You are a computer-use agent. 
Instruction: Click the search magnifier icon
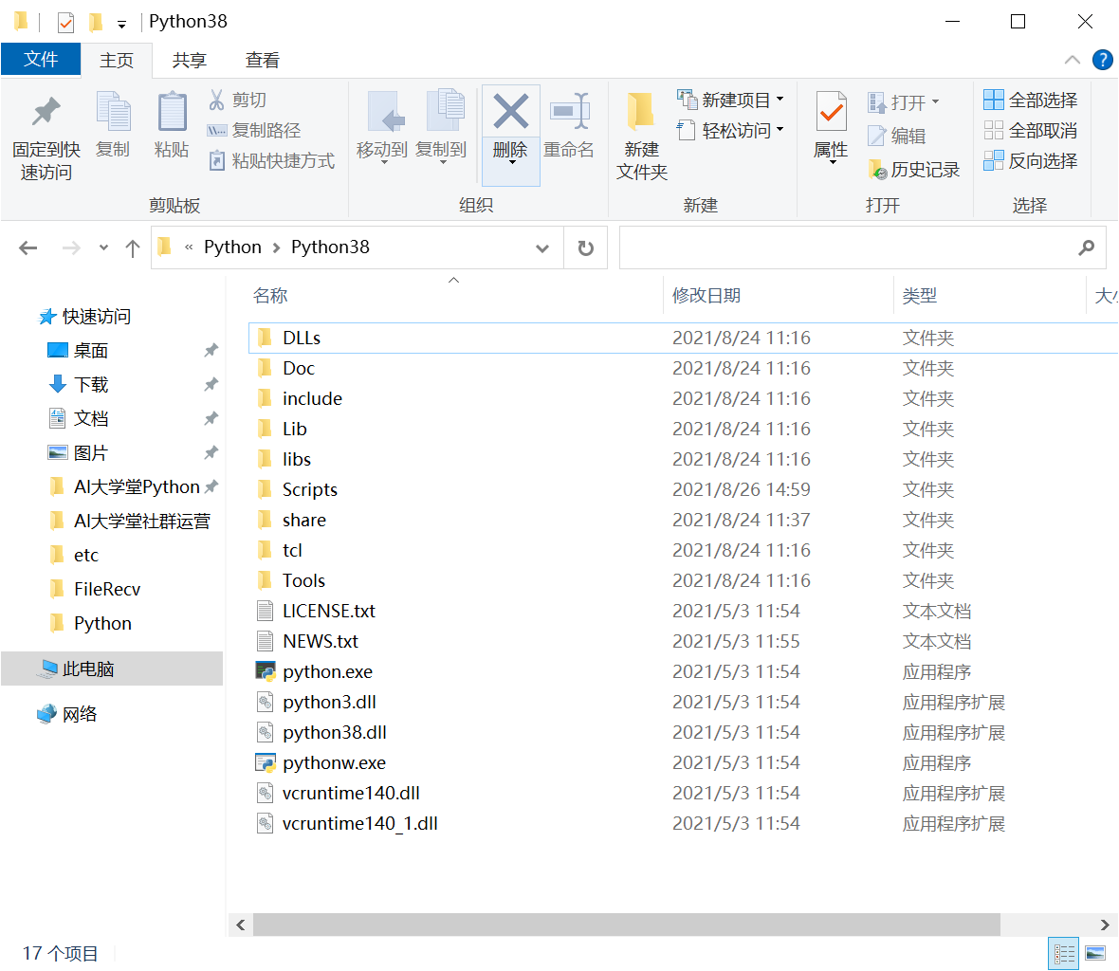click(x=1086, y=247)
